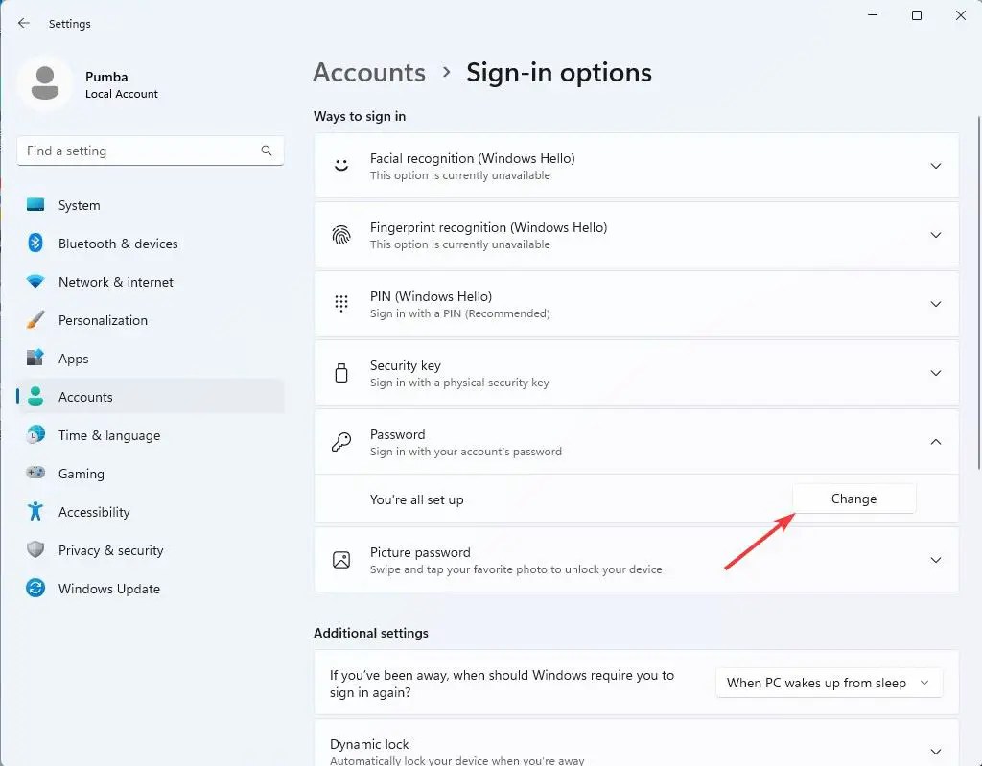The image size is (982, 766).
Task: Select Apps in the sidebar
Action: tap(73, 359)
